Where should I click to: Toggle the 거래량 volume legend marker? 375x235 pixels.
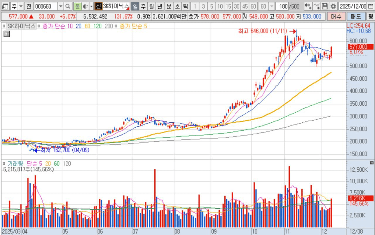tap(4, 163)
